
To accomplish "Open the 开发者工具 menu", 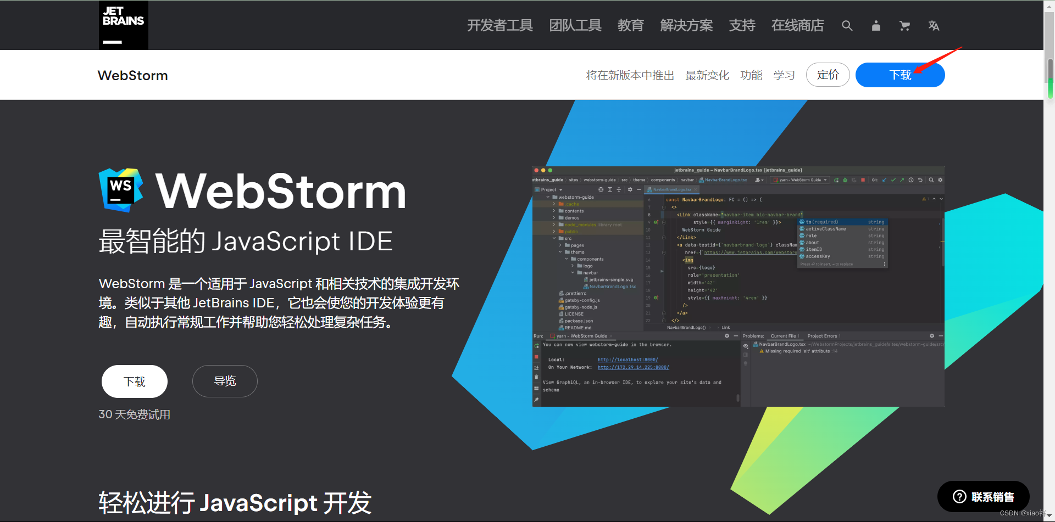I will coord(500,26).
